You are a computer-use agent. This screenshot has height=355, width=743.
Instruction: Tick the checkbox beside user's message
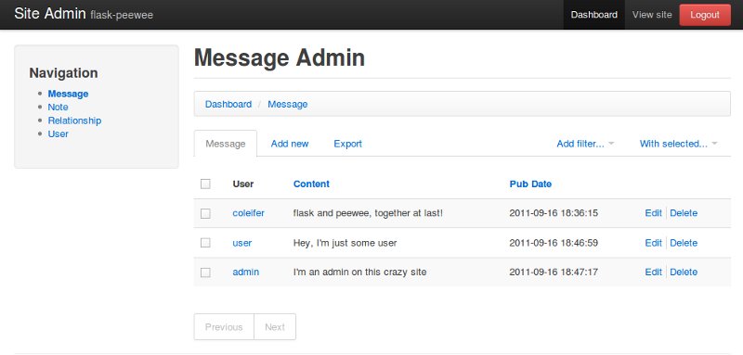(x=205, y=243)
